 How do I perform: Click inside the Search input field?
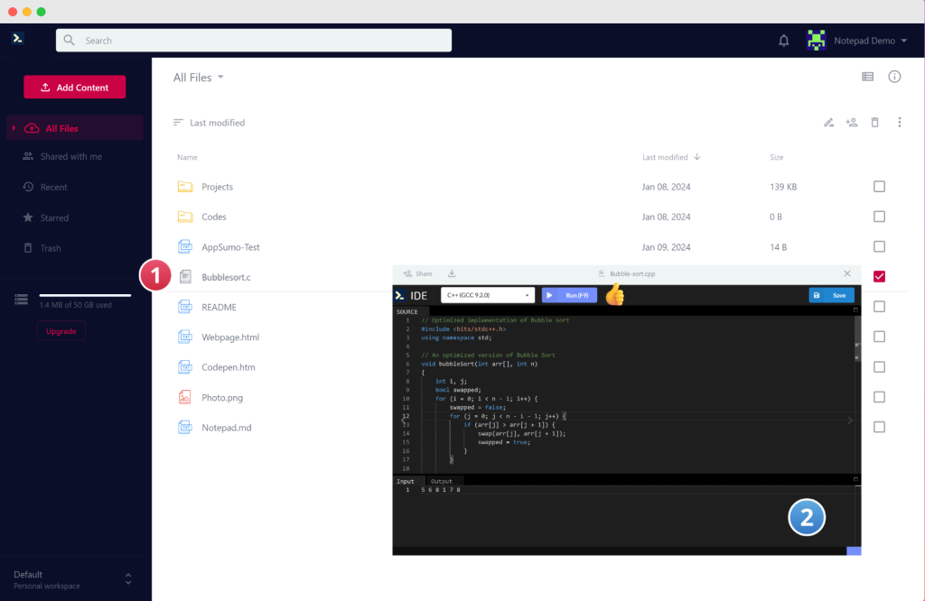pyautogui.click(x=253, y=40)
